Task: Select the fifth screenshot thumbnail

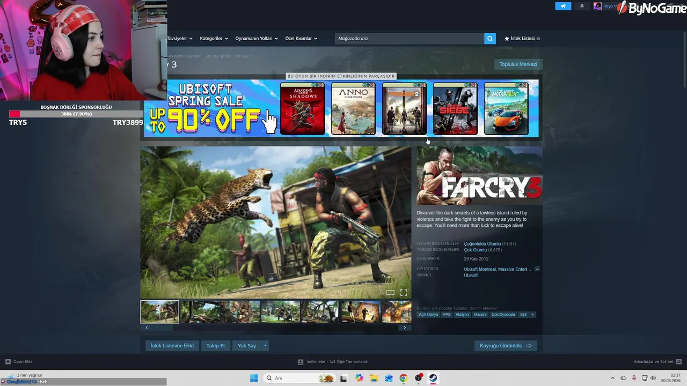Action: point(321,311)
